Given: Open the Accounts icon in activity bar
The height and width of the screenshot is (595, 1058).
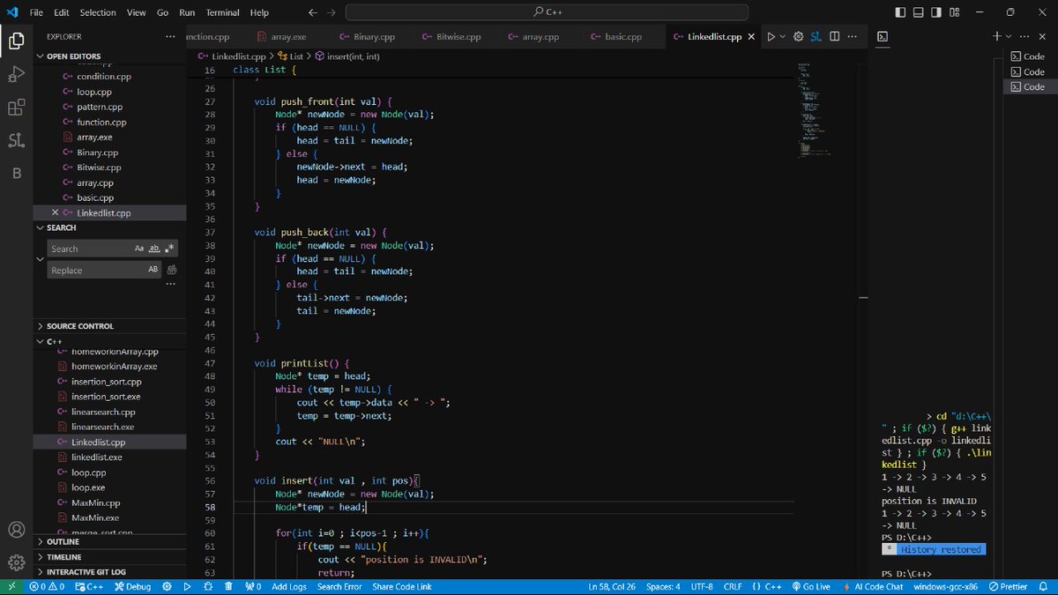Looking at the screenshot, I should point(16,530).
